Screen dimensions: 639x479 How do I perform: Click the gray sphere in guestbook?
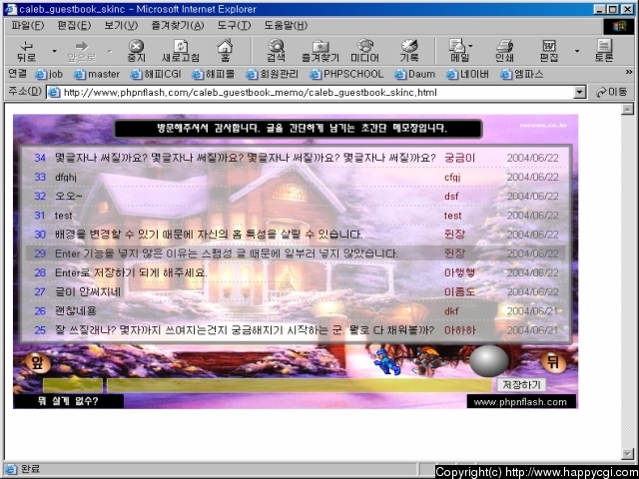coord(488,361)
